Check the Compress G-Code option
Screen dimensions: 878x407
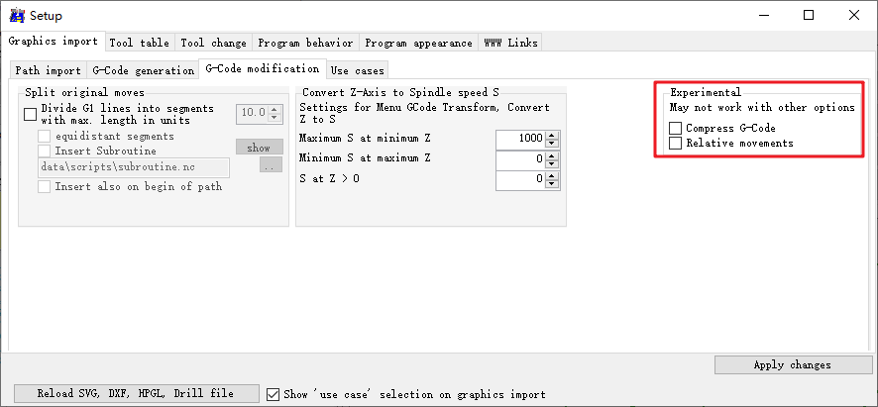coord(675,129)
